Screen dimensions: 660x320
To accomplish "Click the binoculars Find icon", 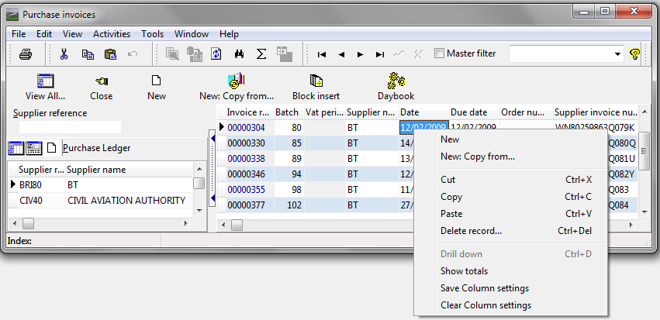I will tap(240, 54).
